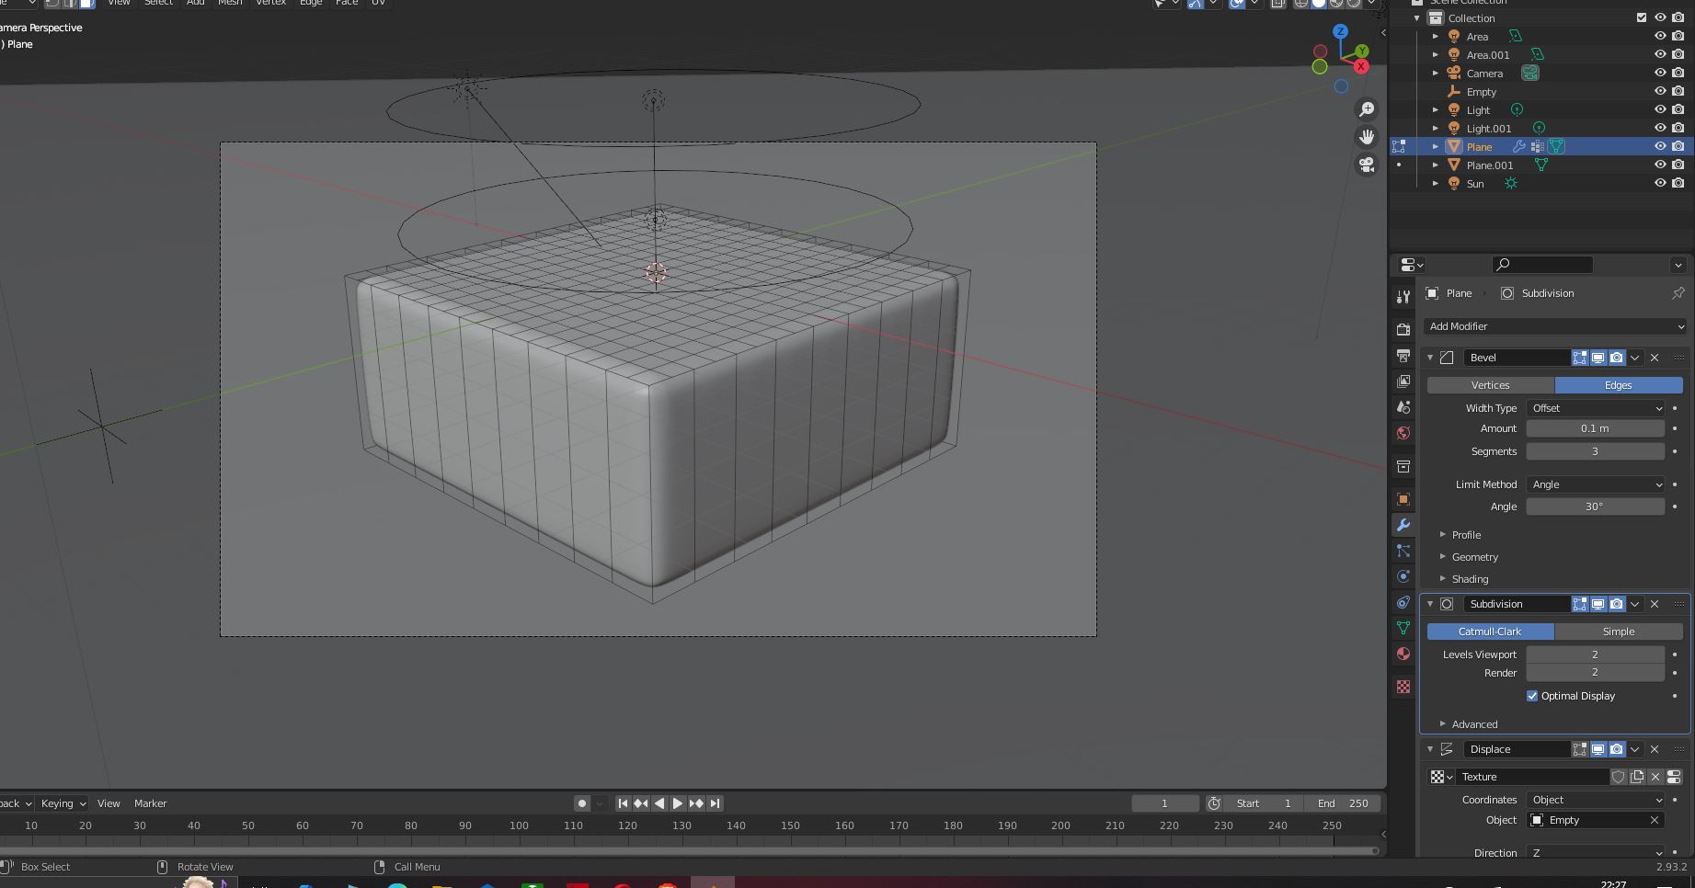
Task: Pin the properties editor context
Action: coord(1678,293)
